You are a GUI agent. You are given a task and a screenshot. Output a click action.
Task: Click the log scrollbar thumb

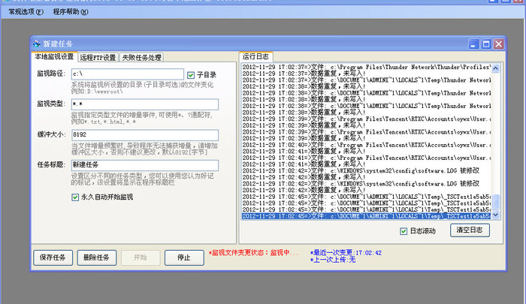(495, 202)
